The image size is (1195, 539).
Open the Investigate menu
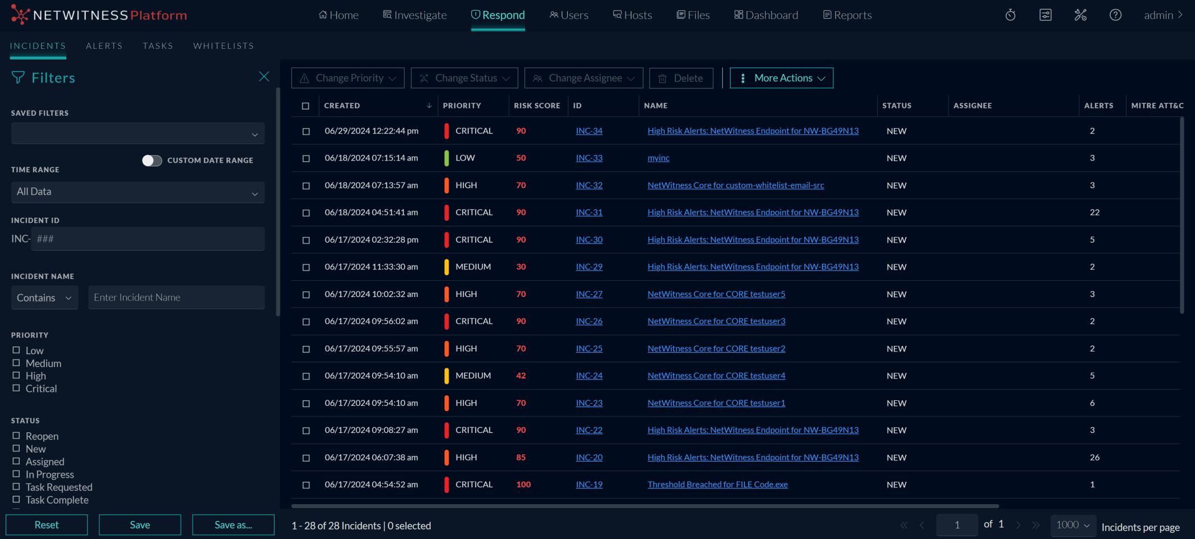pyautogui.click(x=414, y=15)
